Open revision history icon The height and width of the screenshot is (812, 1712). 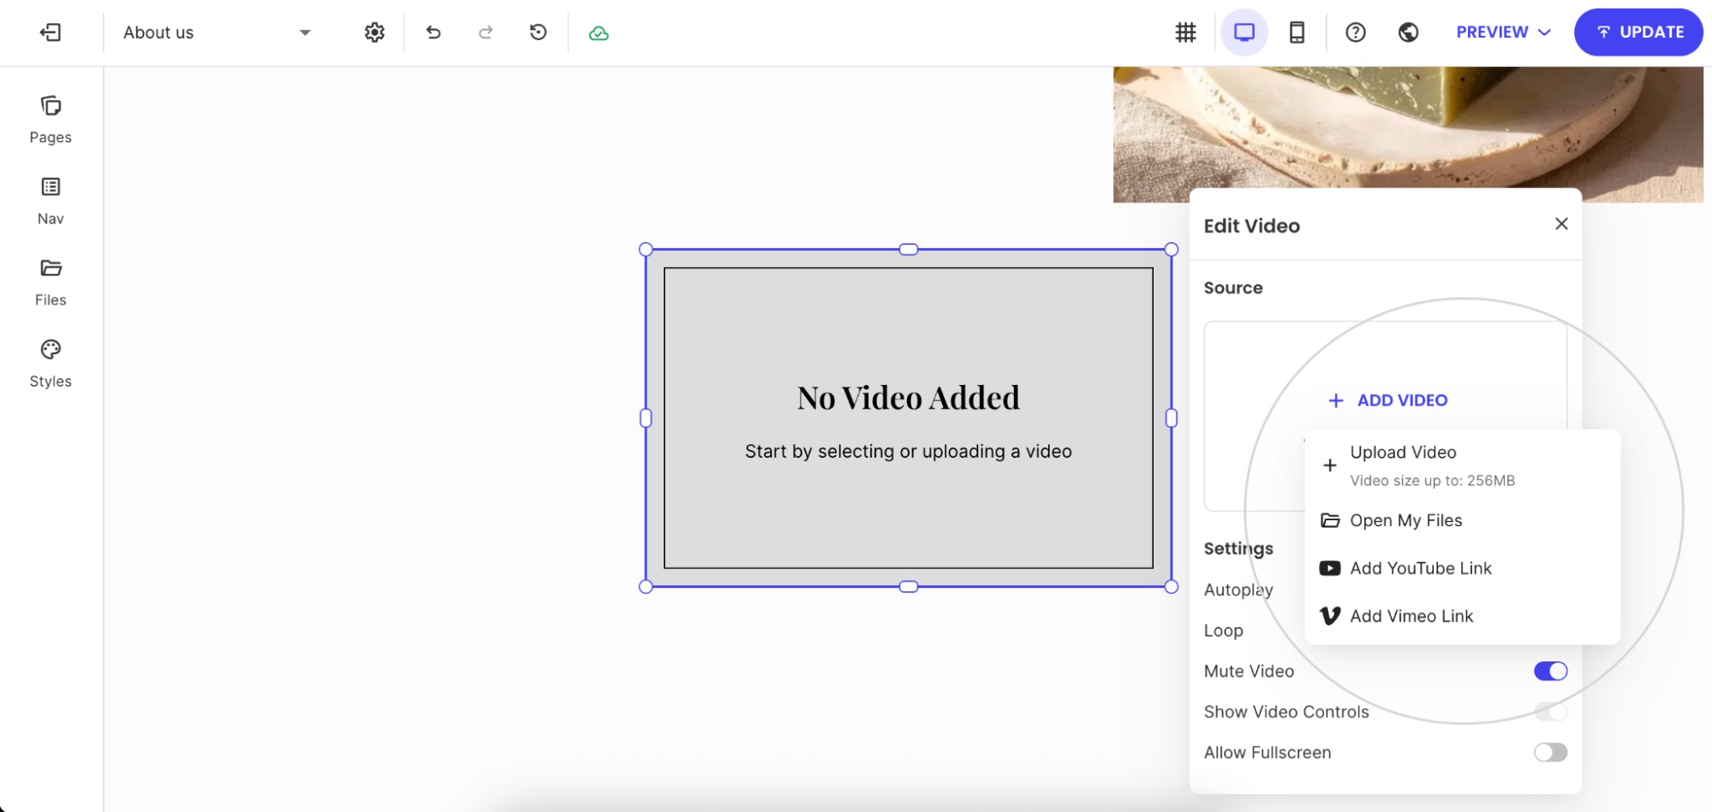[x=538, y=33]
